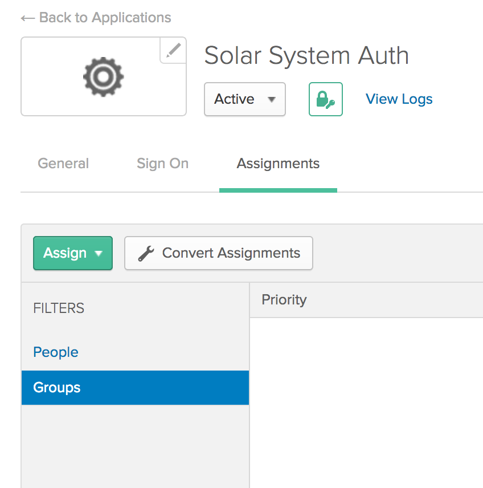Click the FILTERS heading label
The height and width of the screenshot is (488, 483).
(x=59, y=308)
